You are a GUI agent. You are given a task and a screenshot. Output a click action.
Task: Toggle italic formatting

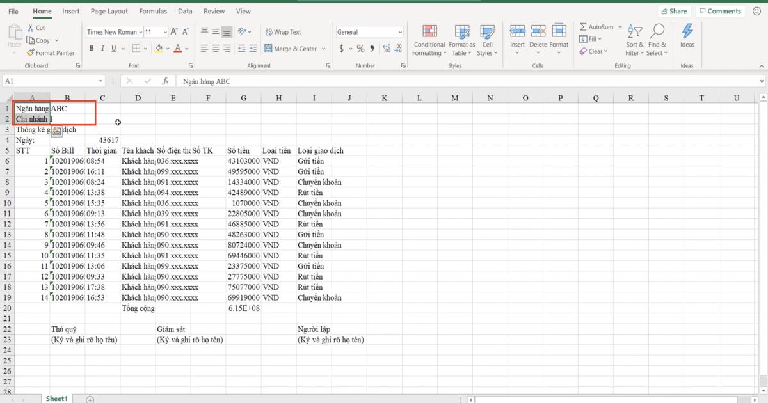pos(102,48)
